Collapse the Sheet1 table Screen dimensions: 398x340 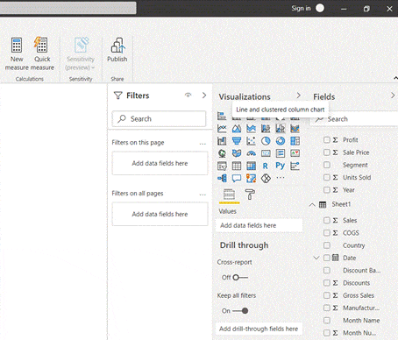[312, 205]
